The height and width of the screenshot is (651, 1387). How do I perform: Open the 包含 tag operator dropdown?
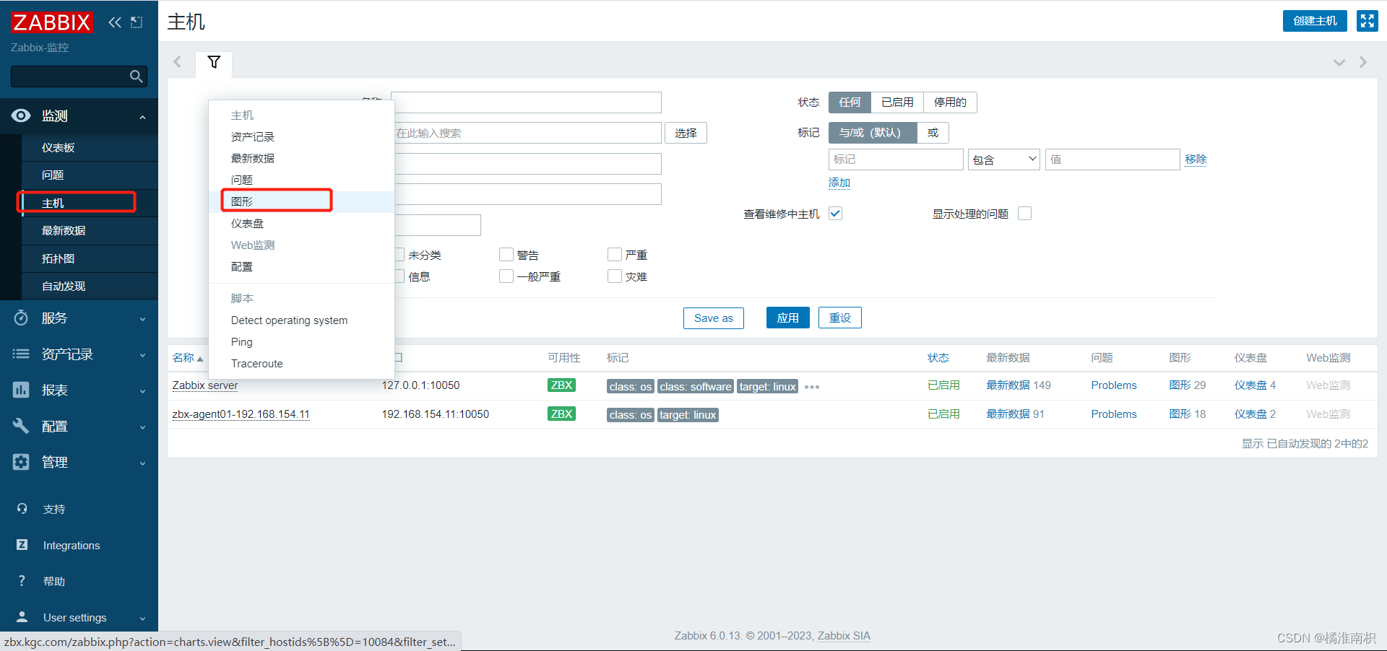coord(1003,160)
